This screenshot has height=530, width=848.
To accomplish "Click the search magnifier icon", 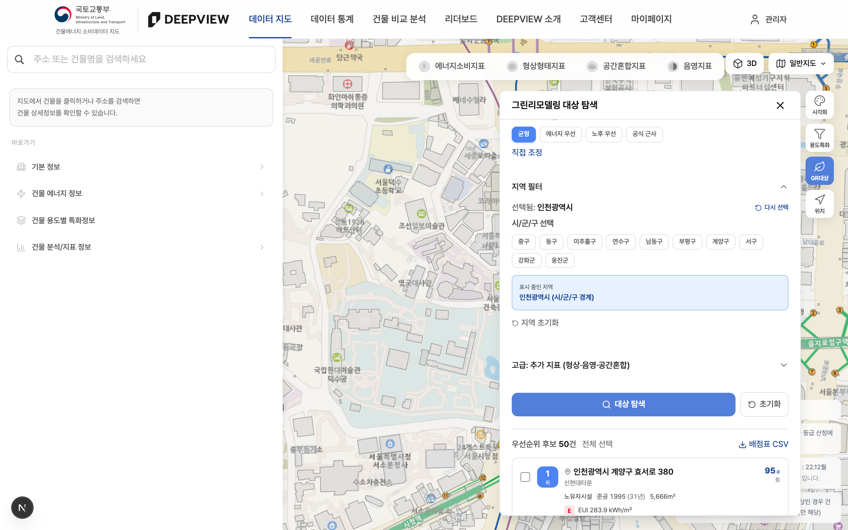I will [x=20, y=59].
